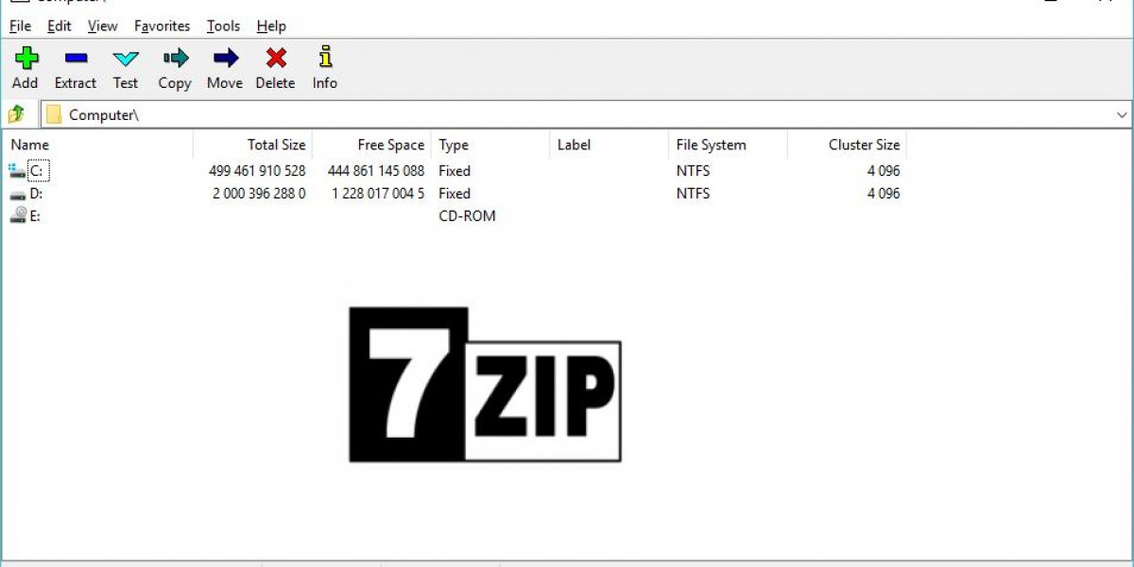Click the up-one-level arrow icon
The image size is (1134, 567).
tap(16, 113)
